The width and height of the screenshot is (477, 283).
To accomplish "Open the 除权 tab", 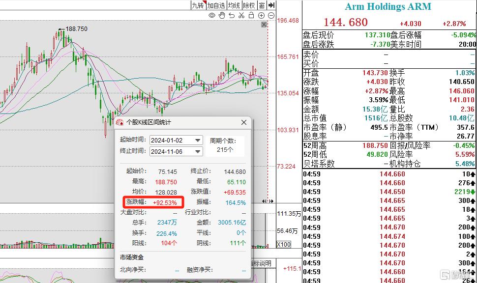I will point(249,5).
